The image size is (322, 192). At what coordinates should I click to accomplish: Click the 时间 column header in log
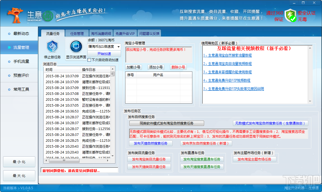62,69
